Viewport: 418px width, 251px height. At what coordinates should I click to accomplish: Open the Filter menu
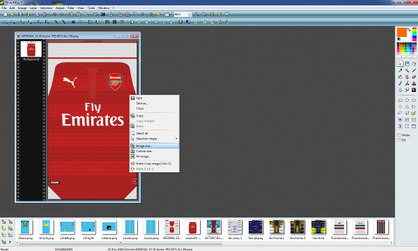(71, 8)
